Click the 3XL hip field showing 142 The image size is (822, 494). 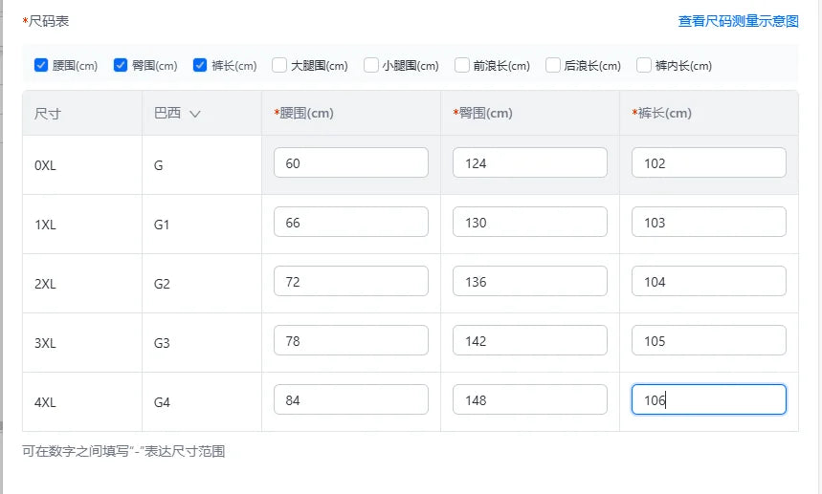pyautogui.click(x=529, y=340)
